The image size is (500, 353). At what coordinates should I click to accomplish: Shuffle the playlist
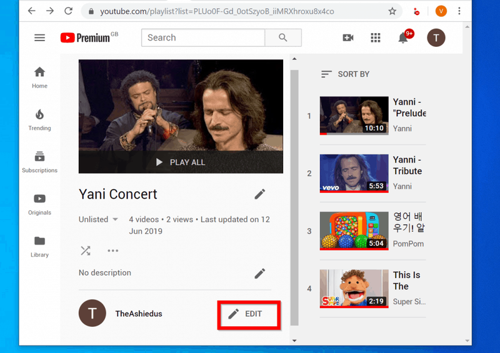click(x=86, y=251)
